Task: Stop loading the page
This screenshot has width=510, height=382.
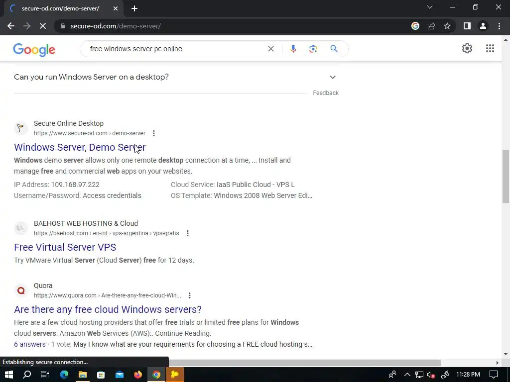Action: [43, 26]
